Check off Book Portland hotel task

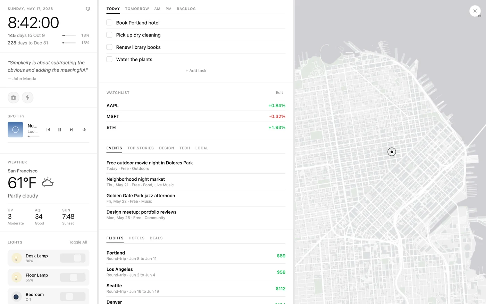109,23
